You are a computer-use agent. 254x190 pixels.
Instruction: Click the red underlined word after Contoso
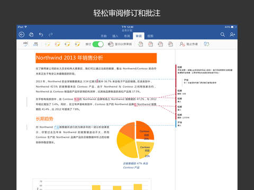coord(77,99)
